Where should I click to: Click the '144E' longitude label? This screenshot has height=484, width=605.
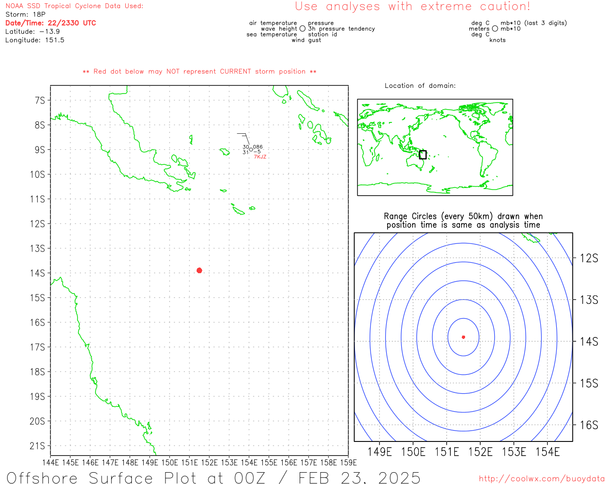(51, 462)
